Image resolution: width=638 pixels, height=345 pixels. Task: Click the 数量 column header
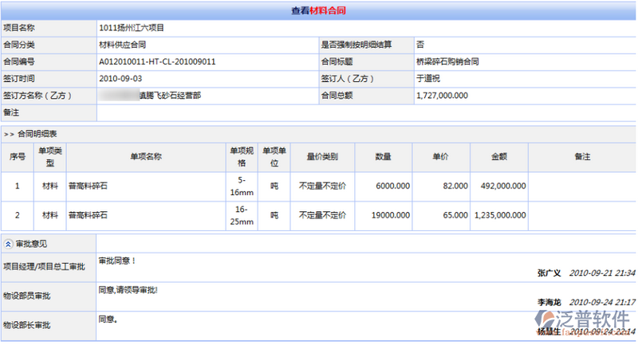pyautogui.click(x=383, y=157)
